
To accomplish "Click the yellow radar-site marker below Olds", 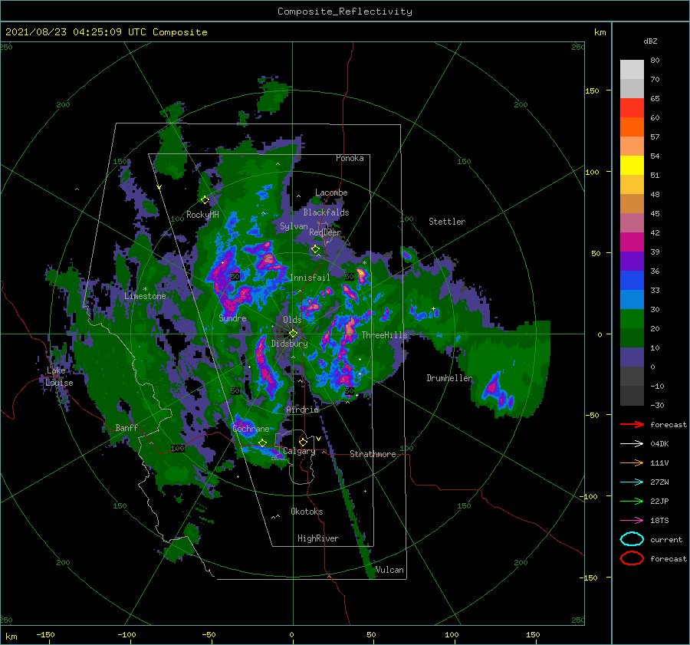I will 293,334.
